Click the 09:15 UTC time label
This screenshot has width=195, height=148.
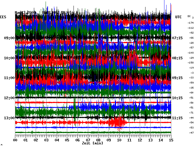[177, 78]
